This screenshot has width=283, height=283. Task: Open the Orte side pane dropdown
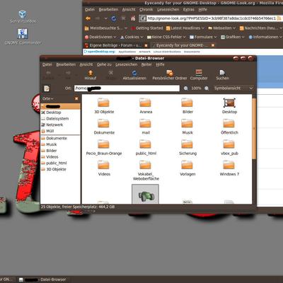(48, 98)
